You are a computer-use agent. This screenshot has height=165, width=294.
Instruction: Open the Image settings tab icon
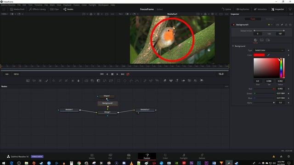coord(262,40)
